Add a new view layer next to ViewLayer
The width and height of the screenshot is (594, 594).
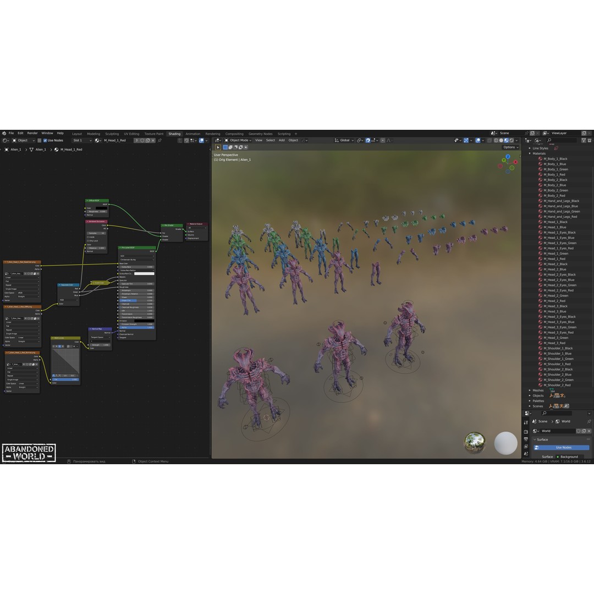tap(584, 133)
